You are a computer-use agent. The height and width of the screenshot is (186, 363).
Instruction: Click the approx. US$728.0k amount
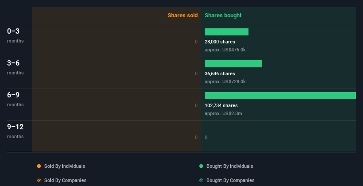(x=225, y=81)
